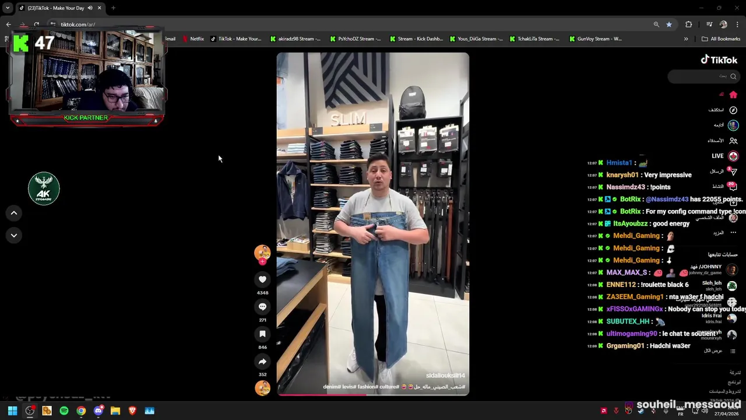746x420 pixels.
Task: Open the Explore compass icon
Action: (x=733, y=110)
